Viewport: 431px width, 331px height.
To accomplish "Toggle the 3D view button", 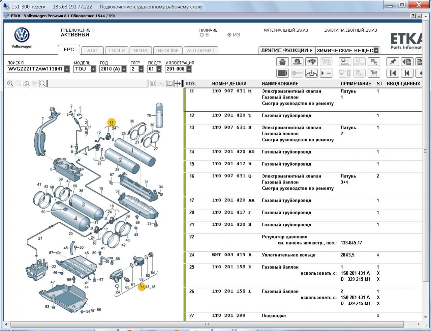I will click(152, 84).
